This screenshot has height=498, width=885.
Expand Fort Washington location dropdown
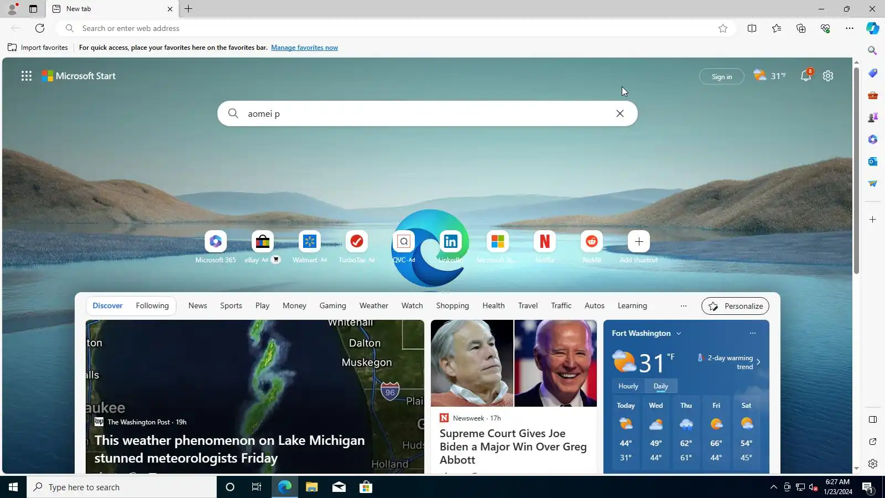pos(679,334)
